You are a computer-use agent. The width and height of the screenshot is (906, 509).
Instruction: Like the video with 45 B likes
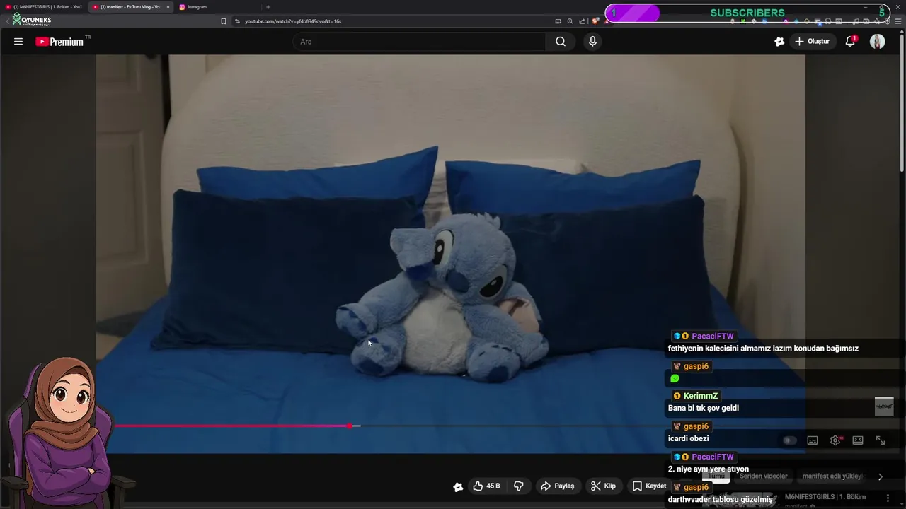pyautogui.click(x=486, y=486)
